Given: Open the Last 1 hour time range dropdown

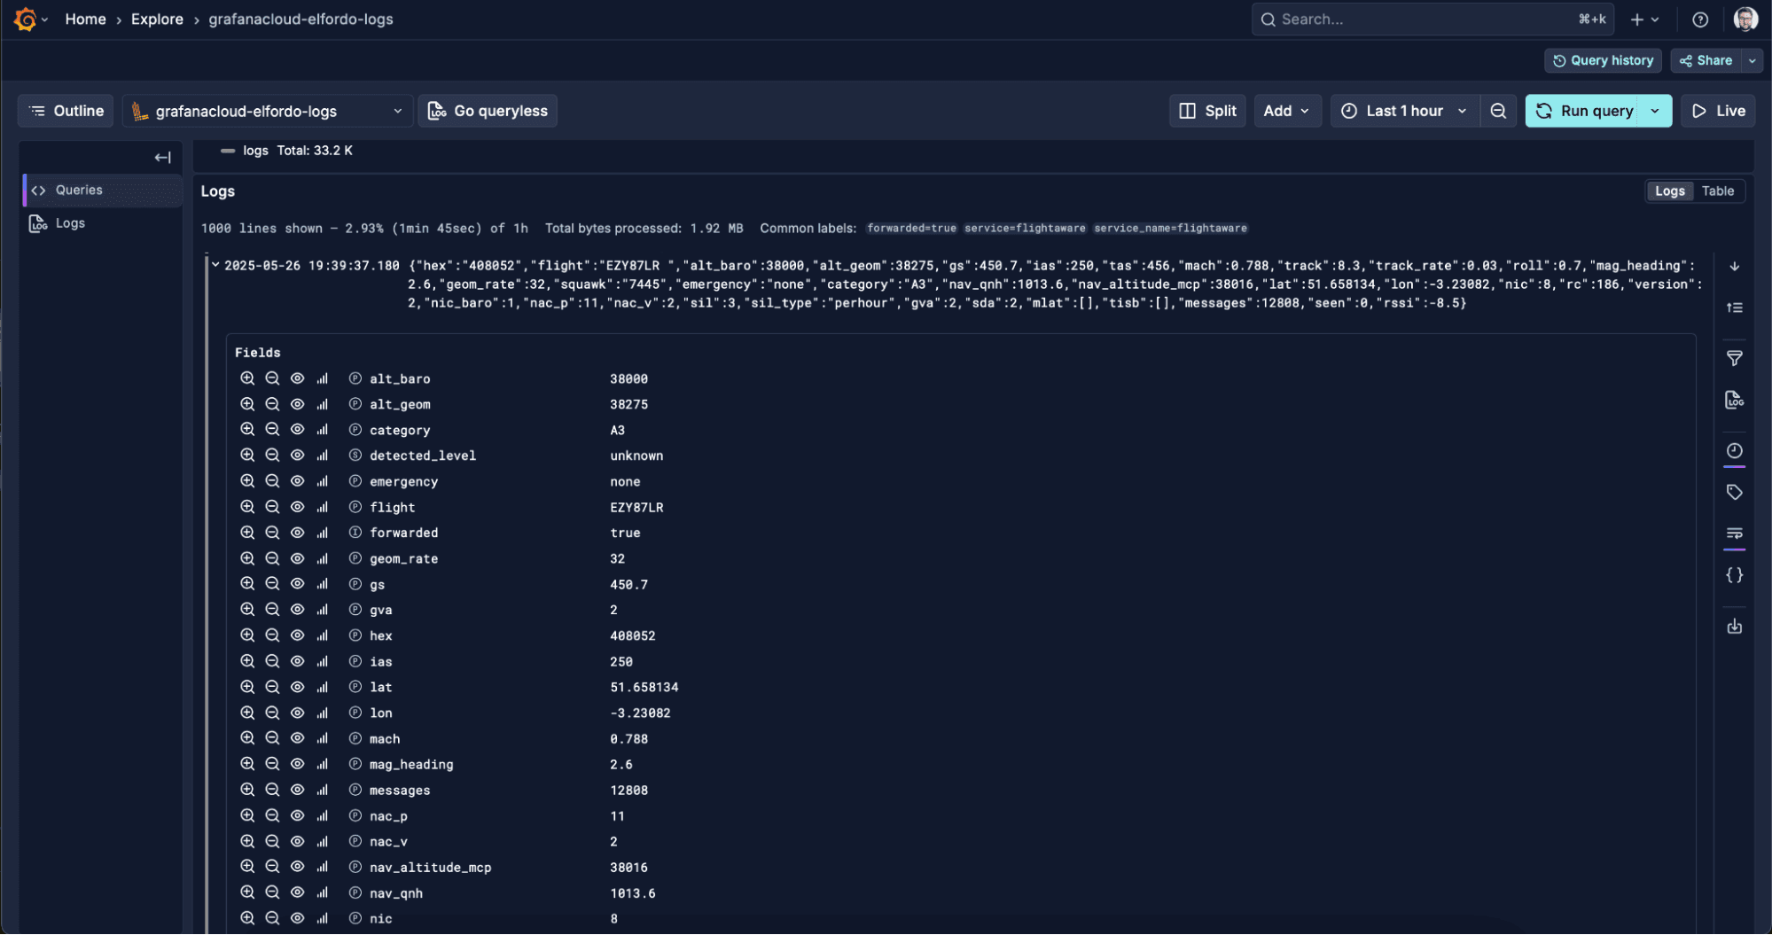Looking at the screenshot, I should click(x=1403, y=111).
